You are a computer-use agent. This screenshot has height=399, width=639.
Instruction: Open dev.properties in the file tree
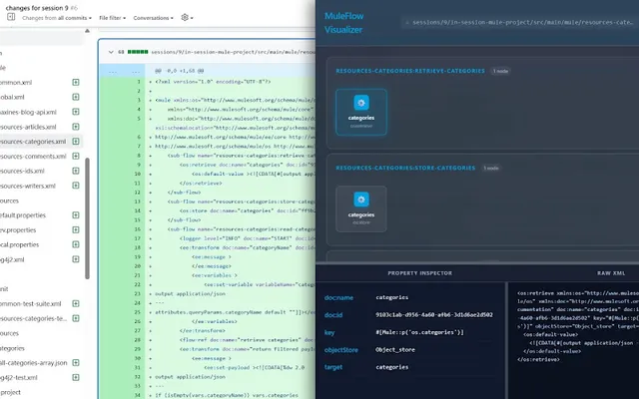point(18,229)
